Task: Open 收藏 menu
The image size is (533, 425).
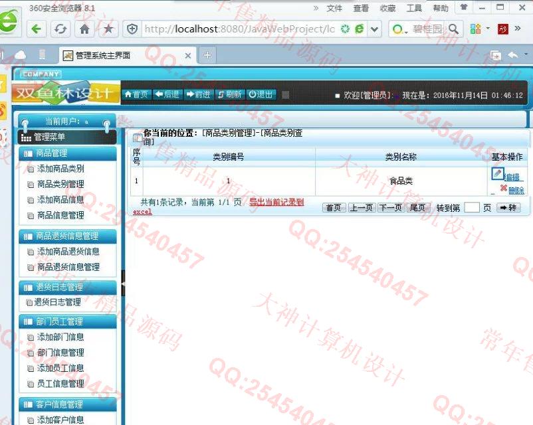Action: 387,8
